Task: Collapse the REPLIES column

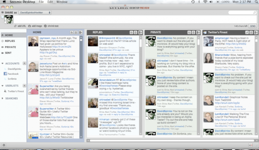Action: [140, 33]
